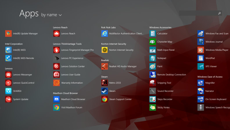The image size is (230, 130).
Task: Open Realtek HD Audio Manager speaker icon
Action: tap(105, 66)
